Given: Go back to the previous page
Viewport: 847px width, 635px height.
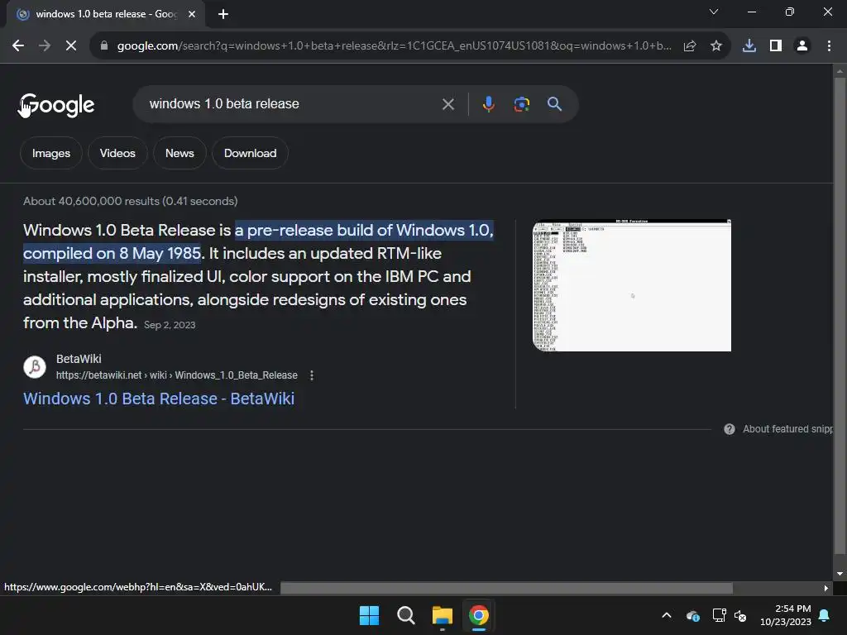Looking at the screenshot, I should point(18,46).
